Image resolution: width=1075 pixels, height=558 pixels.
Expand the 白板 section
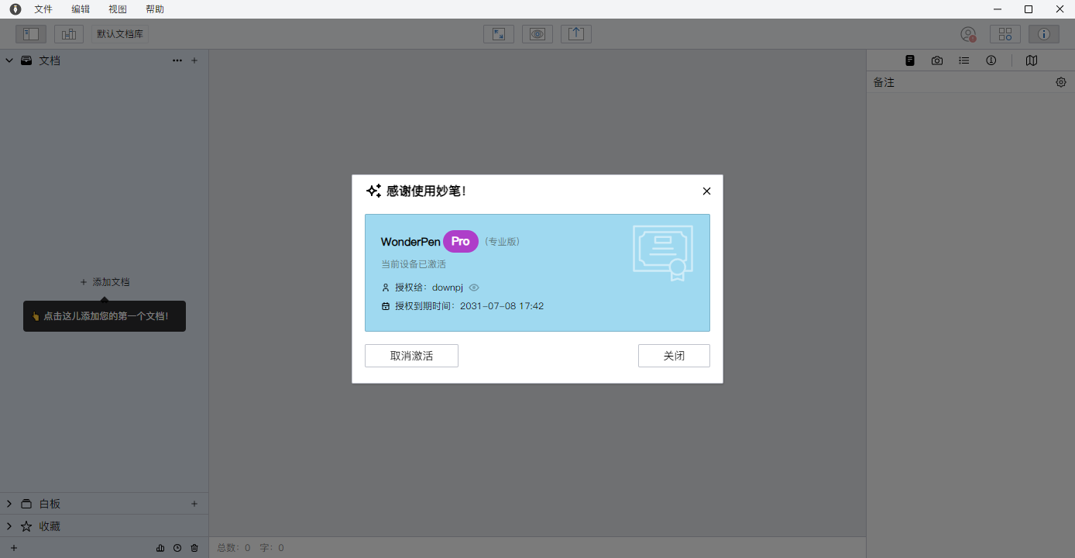click(9, 504)
